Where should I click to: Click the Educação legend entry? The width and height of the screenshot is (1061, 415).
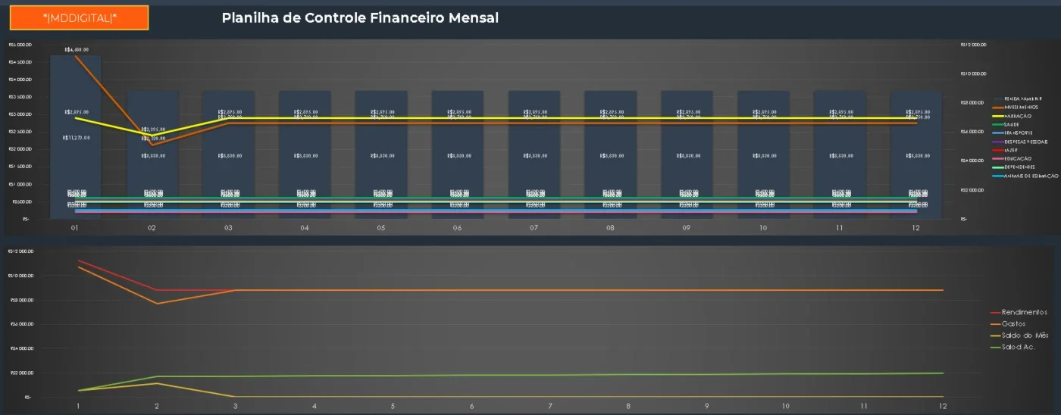(1011, 158)
